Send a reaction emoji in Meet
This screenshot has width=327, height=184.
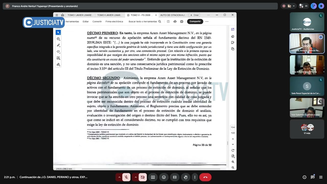(x=164, y=177)
